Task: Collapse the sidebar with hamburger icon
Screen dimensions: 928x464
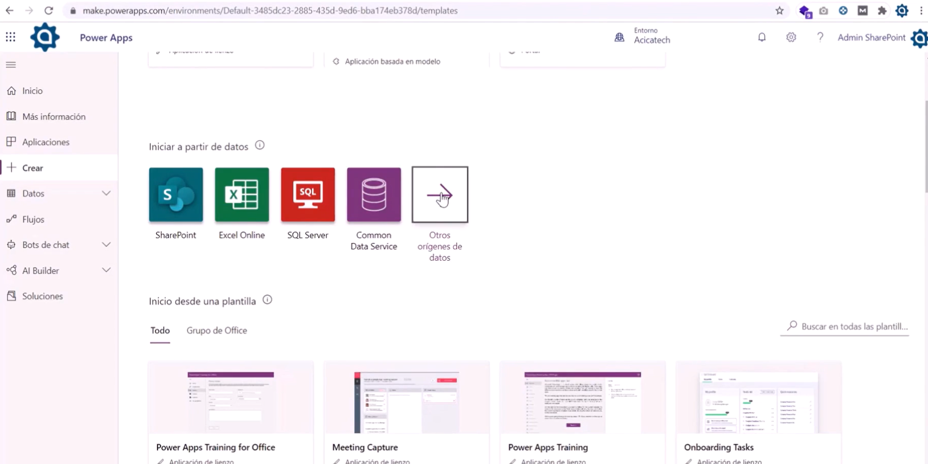Action: click(11, 64)
